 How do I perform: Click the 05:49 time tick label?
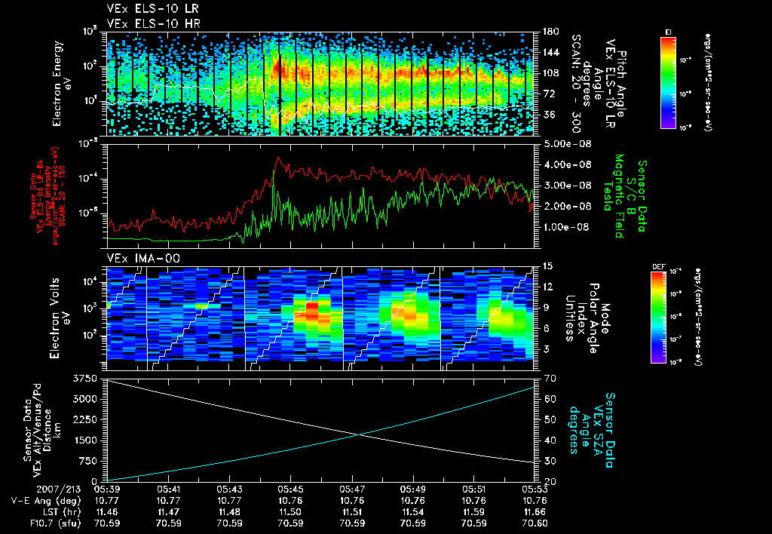click(x=412, y=489)
